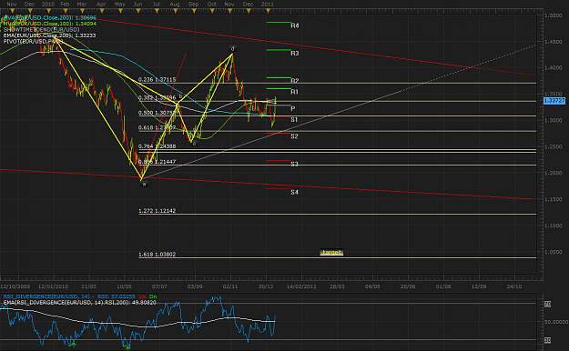The image size is (569, 351).
Task: Click the green 'On' status in RSI panel
Action: click(x=153, y=296)
